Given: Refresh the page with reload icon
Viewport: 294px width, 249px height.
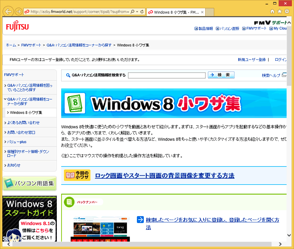Looking at the screenshot, I should pos(142,12).
